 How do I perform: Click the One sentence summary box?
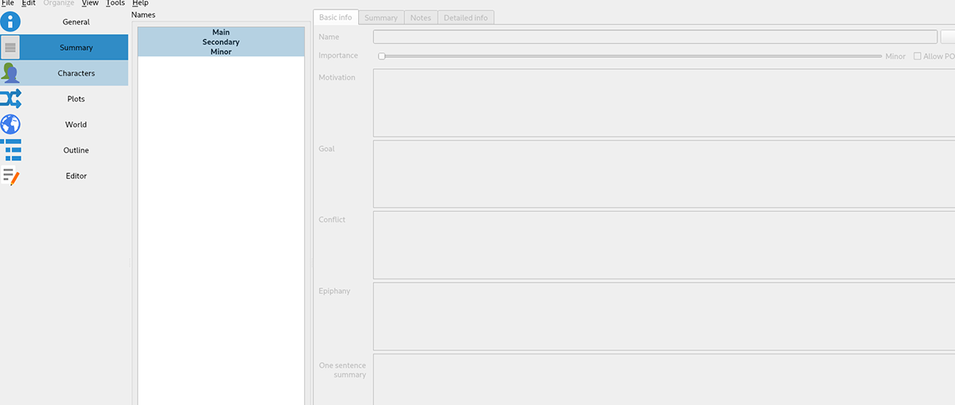(x=664, y=380)
